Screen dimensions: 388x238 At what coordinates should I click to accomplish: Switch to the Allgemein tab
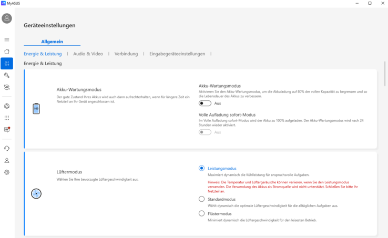[x=52, y=42]
